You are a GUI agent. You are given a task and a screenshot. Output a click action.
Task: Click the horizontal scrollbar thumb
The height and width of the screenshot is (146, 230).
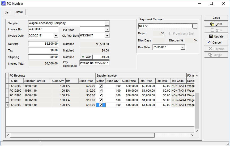[82, 135]
